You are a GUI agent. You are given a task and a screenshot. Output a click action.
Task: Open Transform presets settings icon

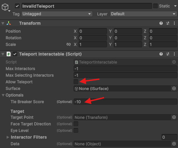168,23
